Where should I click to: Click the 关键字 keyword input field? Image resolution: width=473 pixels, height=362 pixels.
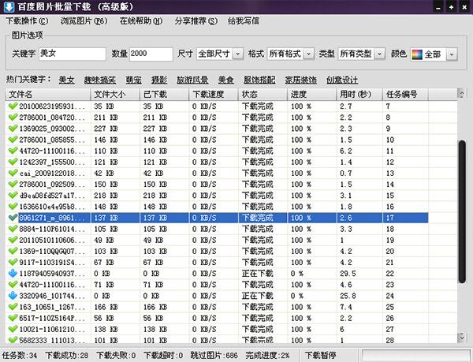pyautogui.click(x=73, y=54)
